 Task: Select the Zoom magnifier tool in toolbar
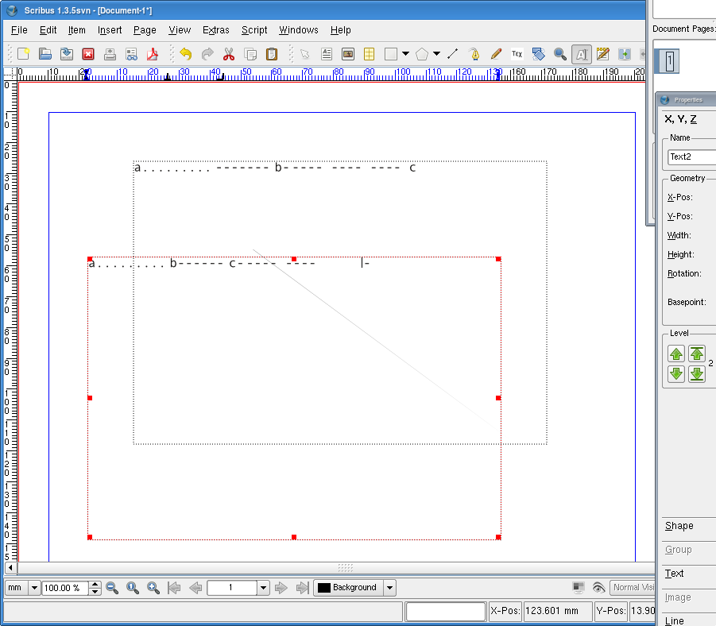pos(560,54)
